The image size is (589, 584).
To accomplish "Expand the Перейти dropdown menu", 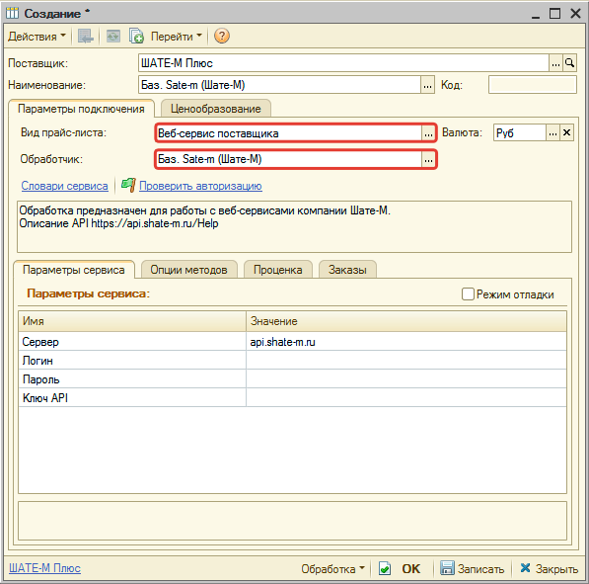I will coord(177,37).
